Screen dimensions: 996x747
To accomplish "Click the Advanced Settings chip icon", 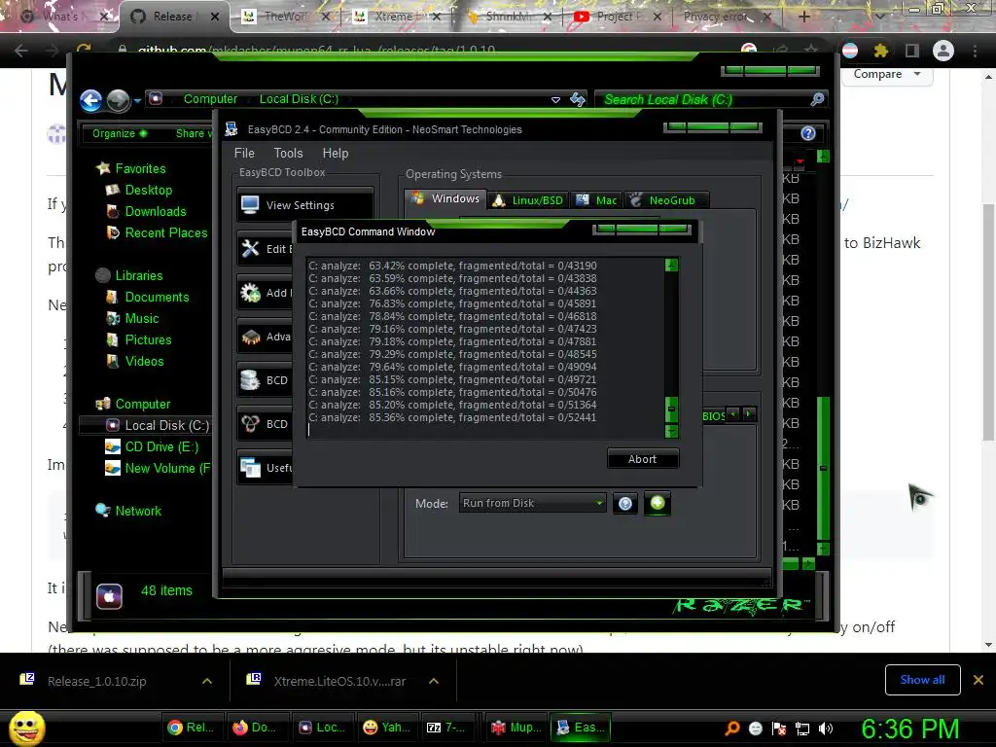I will 250,336.
